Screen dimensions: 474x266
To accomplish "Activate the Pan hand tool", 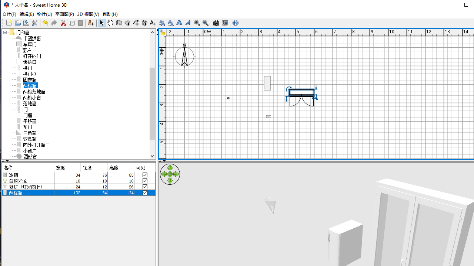I will tap(110, 23).
